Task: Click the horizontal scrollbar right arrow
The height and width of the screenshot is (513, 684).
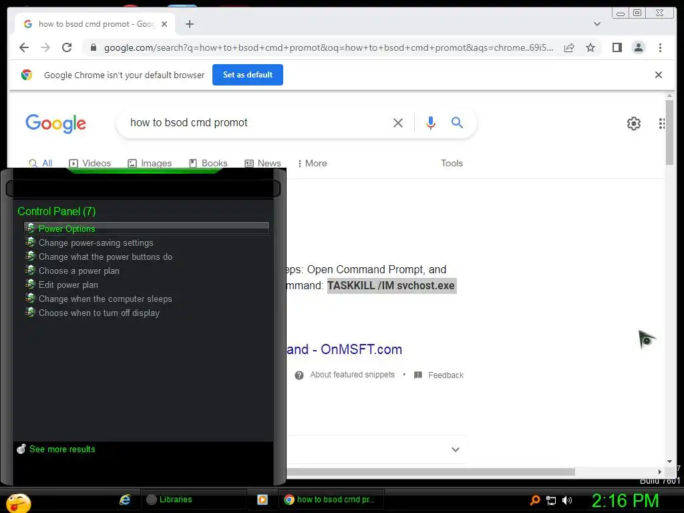Action: 659,472
